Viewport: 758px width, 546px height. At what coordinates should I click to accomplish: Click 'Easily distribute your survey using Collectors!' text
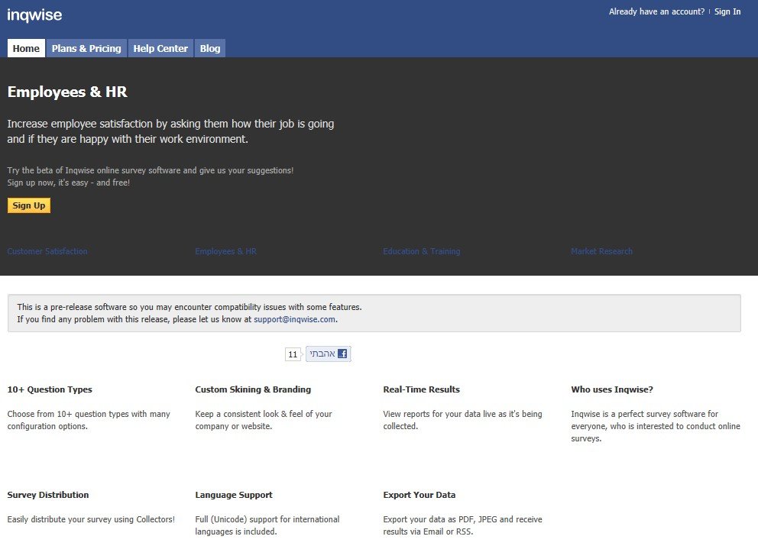pyautogui.click(x=91, y=519)
